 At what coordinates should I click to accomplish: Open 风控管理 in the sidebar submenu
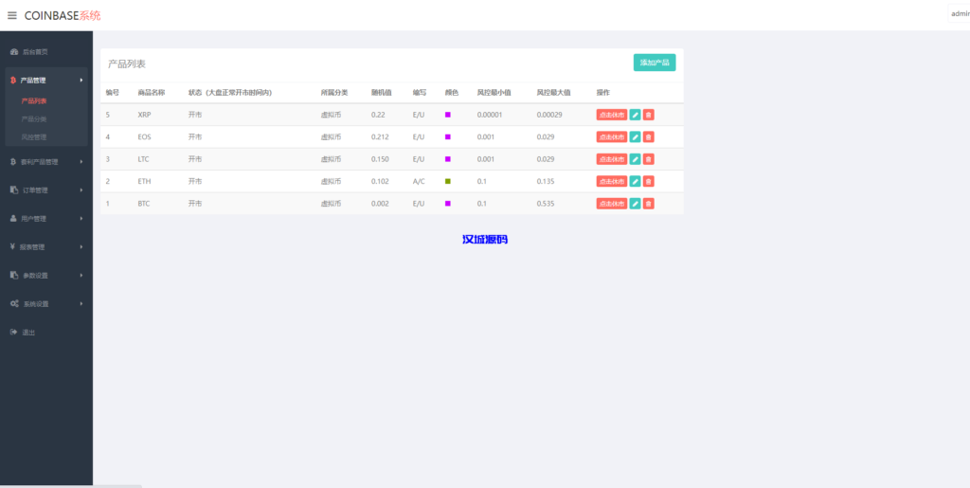34,137
